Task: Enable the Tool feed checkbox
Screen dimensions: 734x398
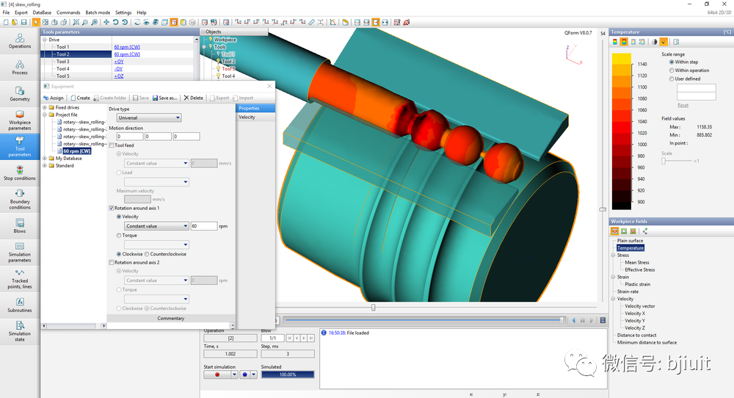Action: point(112,145)
